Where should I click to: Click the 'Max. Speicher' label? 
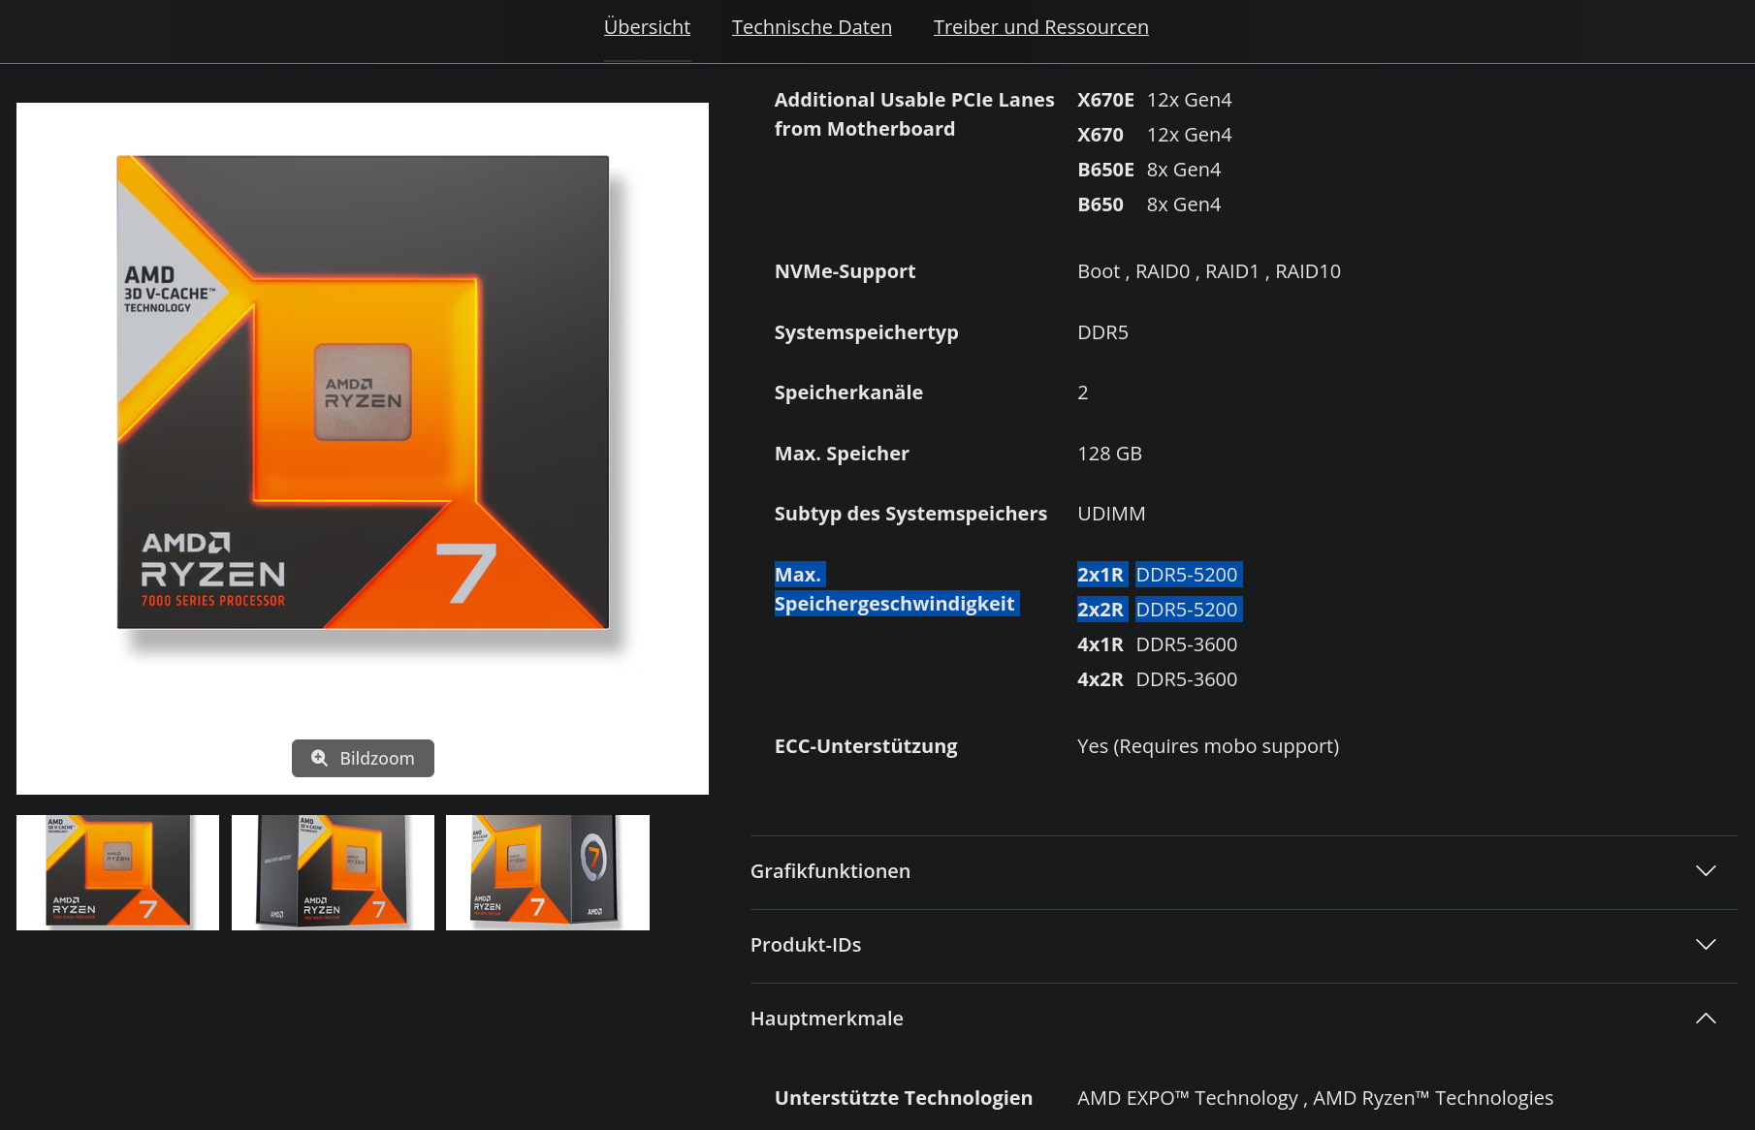pos(842,454)
